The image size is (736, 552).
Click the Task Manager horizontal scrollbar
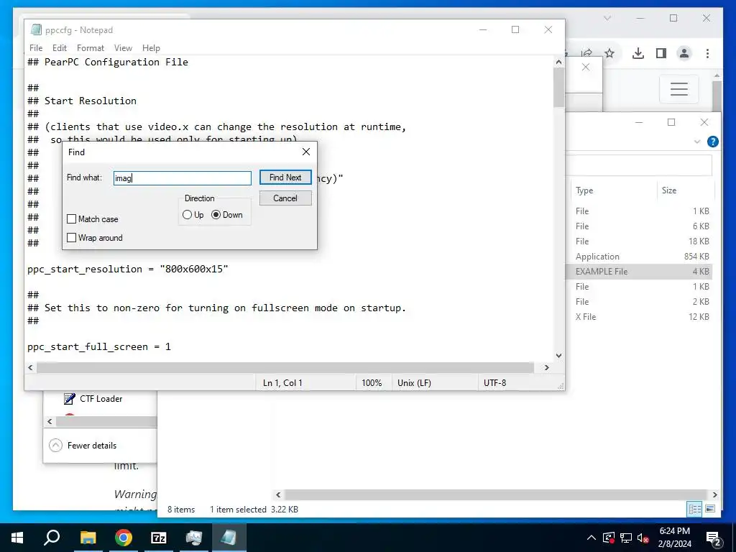pos(106,421)
